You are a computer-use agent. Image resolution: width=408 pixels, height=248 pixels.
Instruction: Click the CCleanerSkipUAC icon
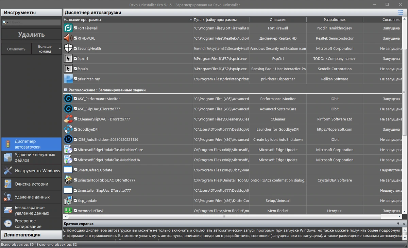(x=68, y=119)
